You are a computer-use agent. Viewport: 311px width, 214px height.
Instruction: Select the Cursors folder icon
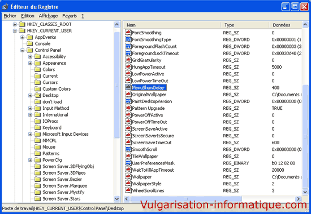tap(37, 82)
